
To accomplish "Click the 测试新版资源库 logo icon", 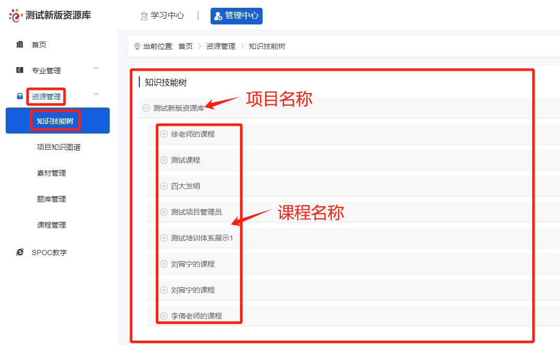I will coord(16,16).
